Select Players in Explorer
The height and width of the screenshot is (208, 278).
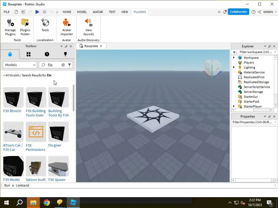click(x=249, y=63)
